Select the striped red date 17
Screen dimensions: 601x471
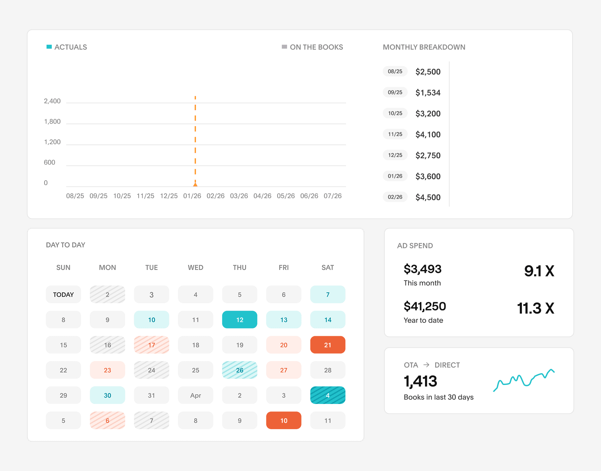(151, 344)
